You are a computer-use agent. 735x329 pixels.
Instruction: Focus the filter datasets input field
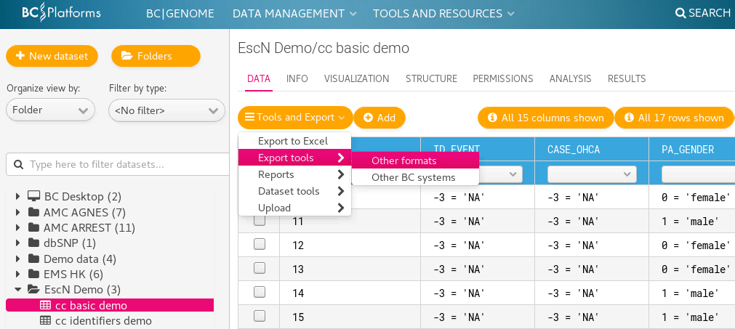click(x=118, y=165)
